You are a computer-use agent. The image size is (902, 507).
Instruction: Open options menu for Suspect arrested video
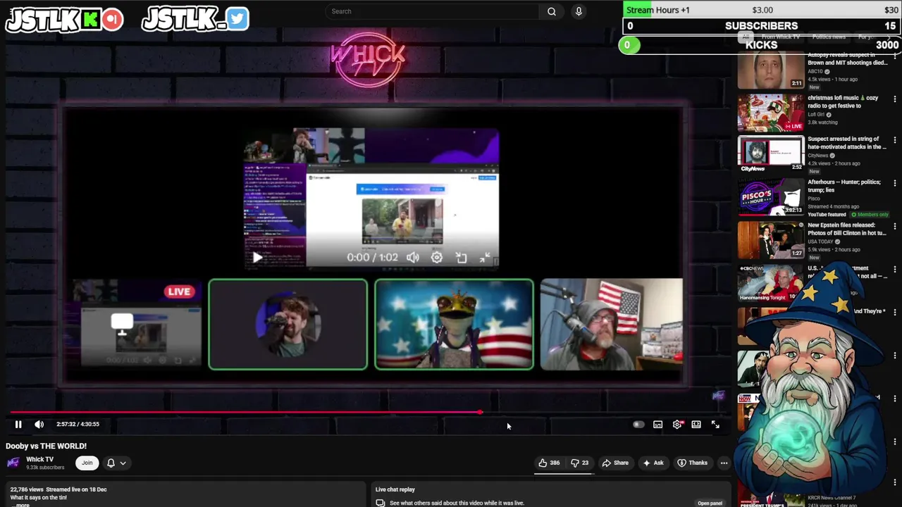pos(895,139)
